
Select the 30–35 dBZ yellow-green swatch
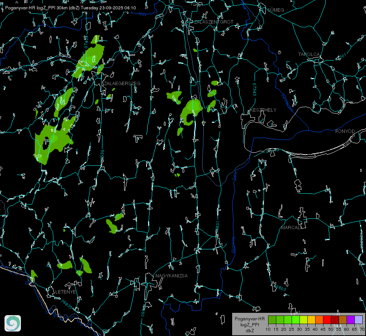point(304,320)
